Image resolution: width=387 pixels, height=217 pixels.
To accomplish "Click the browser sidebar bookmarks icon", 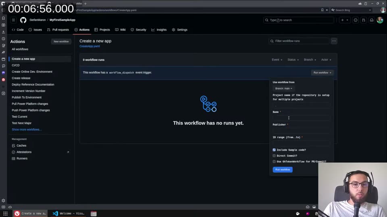I will click(4, 18).
